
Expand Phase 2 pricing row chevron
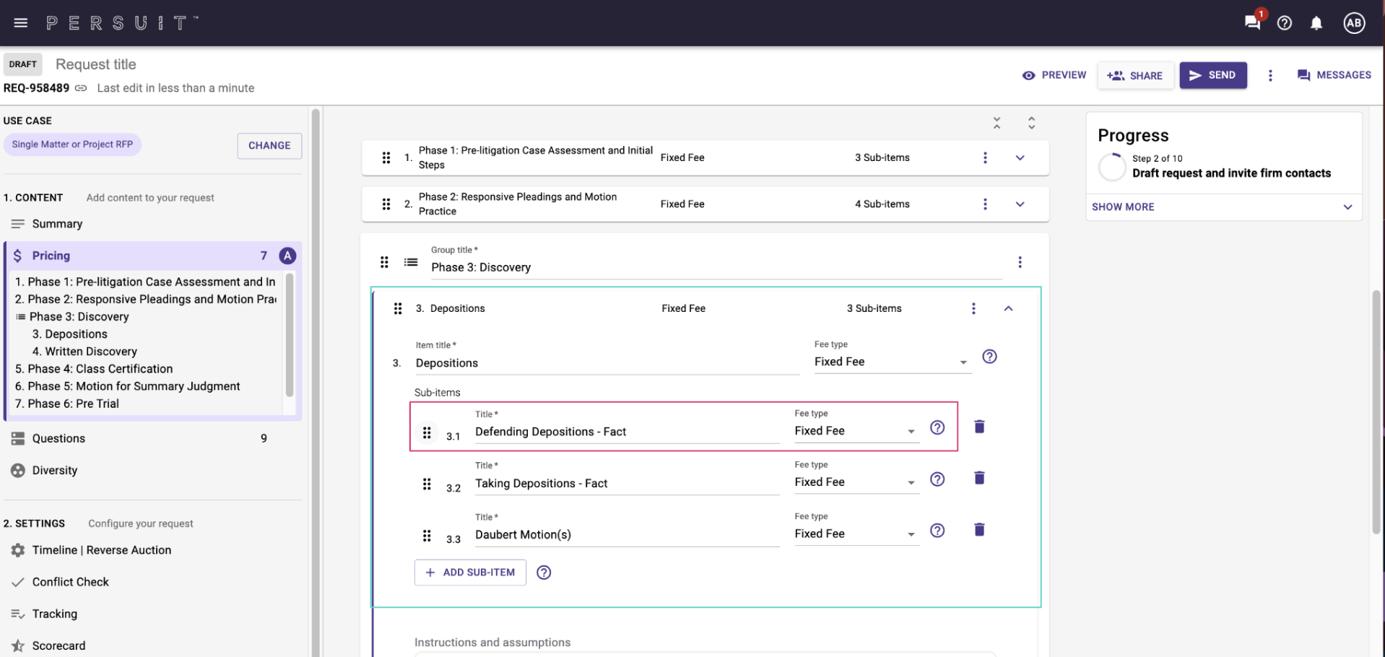pos(1020,204)
